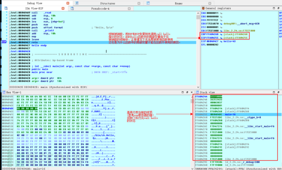Click the Hex View-1 panel icon
Viewport: 282px width, 170px height.
tap(4, 92)
